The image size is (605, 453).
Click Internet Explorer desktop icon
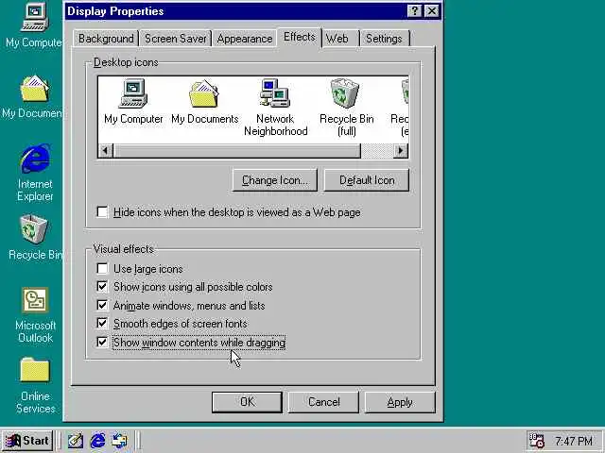[35, 173]
